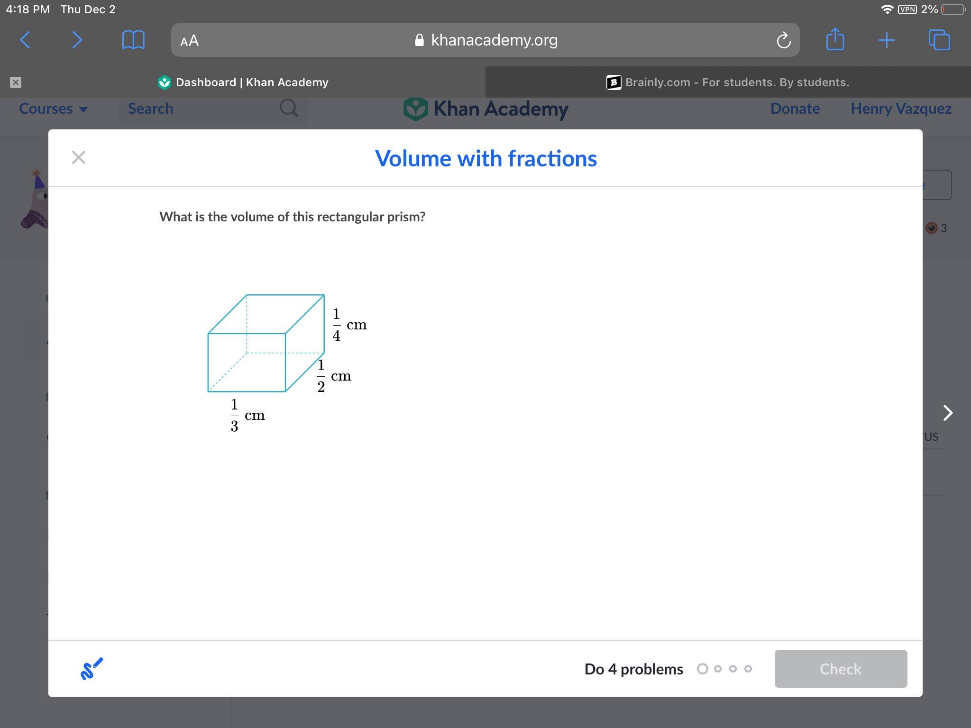971x728 pixels.
Task: Add a new tab with plus icon
Action: [x=887, y=40]
